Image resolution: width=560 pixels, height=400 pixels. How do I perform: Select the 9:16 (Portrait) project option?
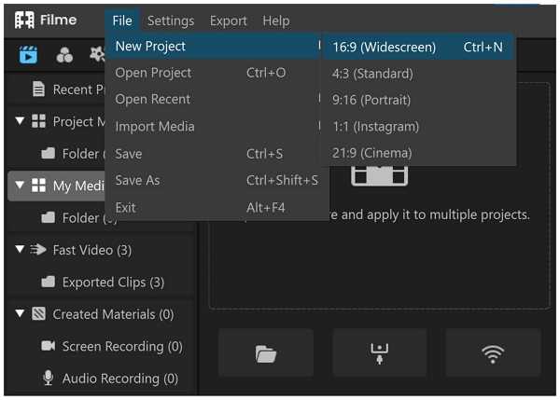click(371, 100)
